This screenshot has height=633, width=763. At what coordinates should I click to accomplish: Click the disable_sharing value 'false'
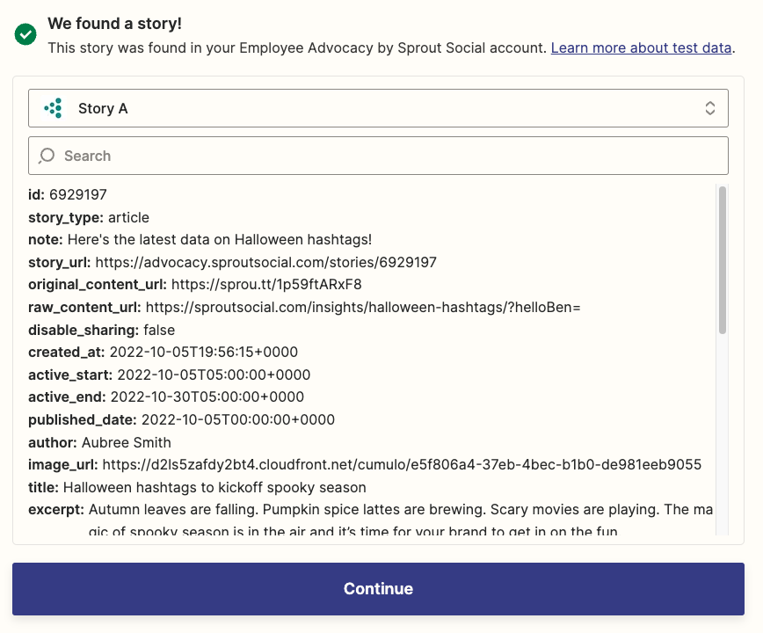159,330
